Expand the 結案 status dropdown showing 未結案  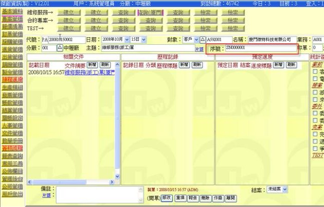click(x=278, y=189)
